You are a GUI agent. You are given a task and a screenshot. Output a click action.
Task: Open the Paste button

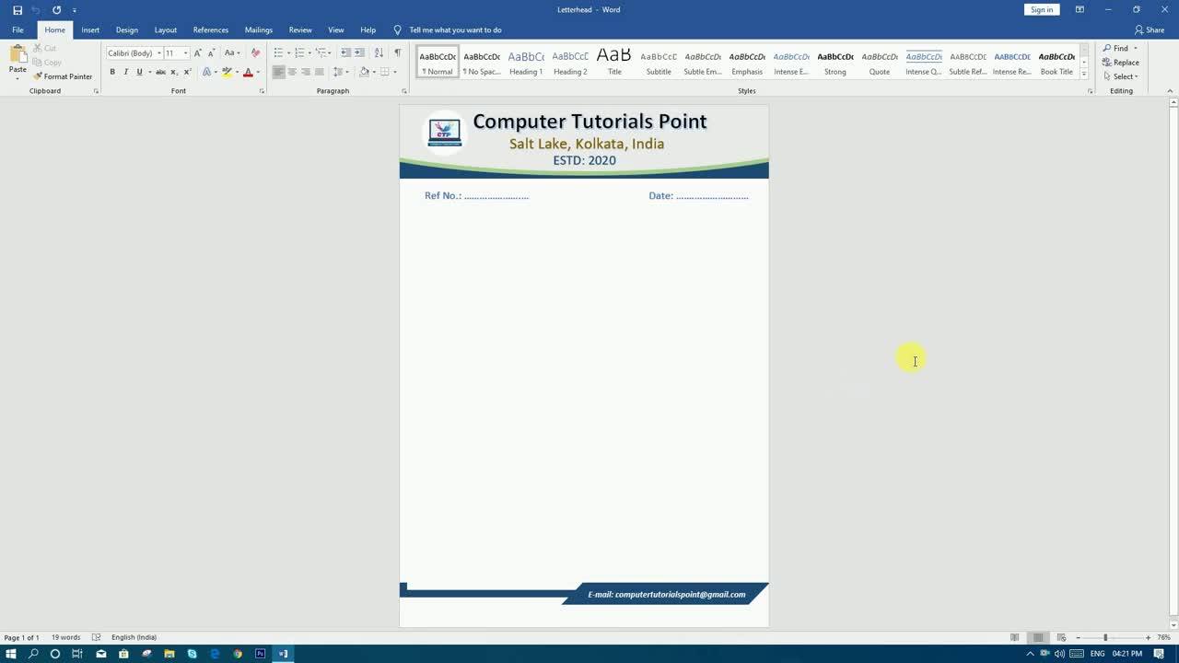pyautogui.click(x=18, y=61)
